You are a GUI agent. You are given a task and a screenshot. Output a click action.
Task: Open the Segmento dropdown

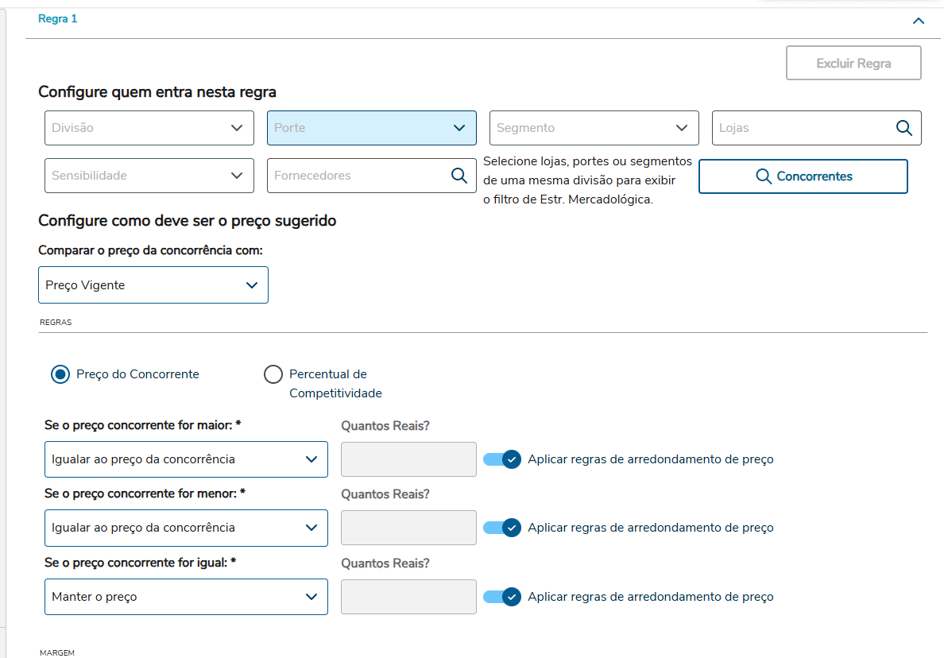594,128
